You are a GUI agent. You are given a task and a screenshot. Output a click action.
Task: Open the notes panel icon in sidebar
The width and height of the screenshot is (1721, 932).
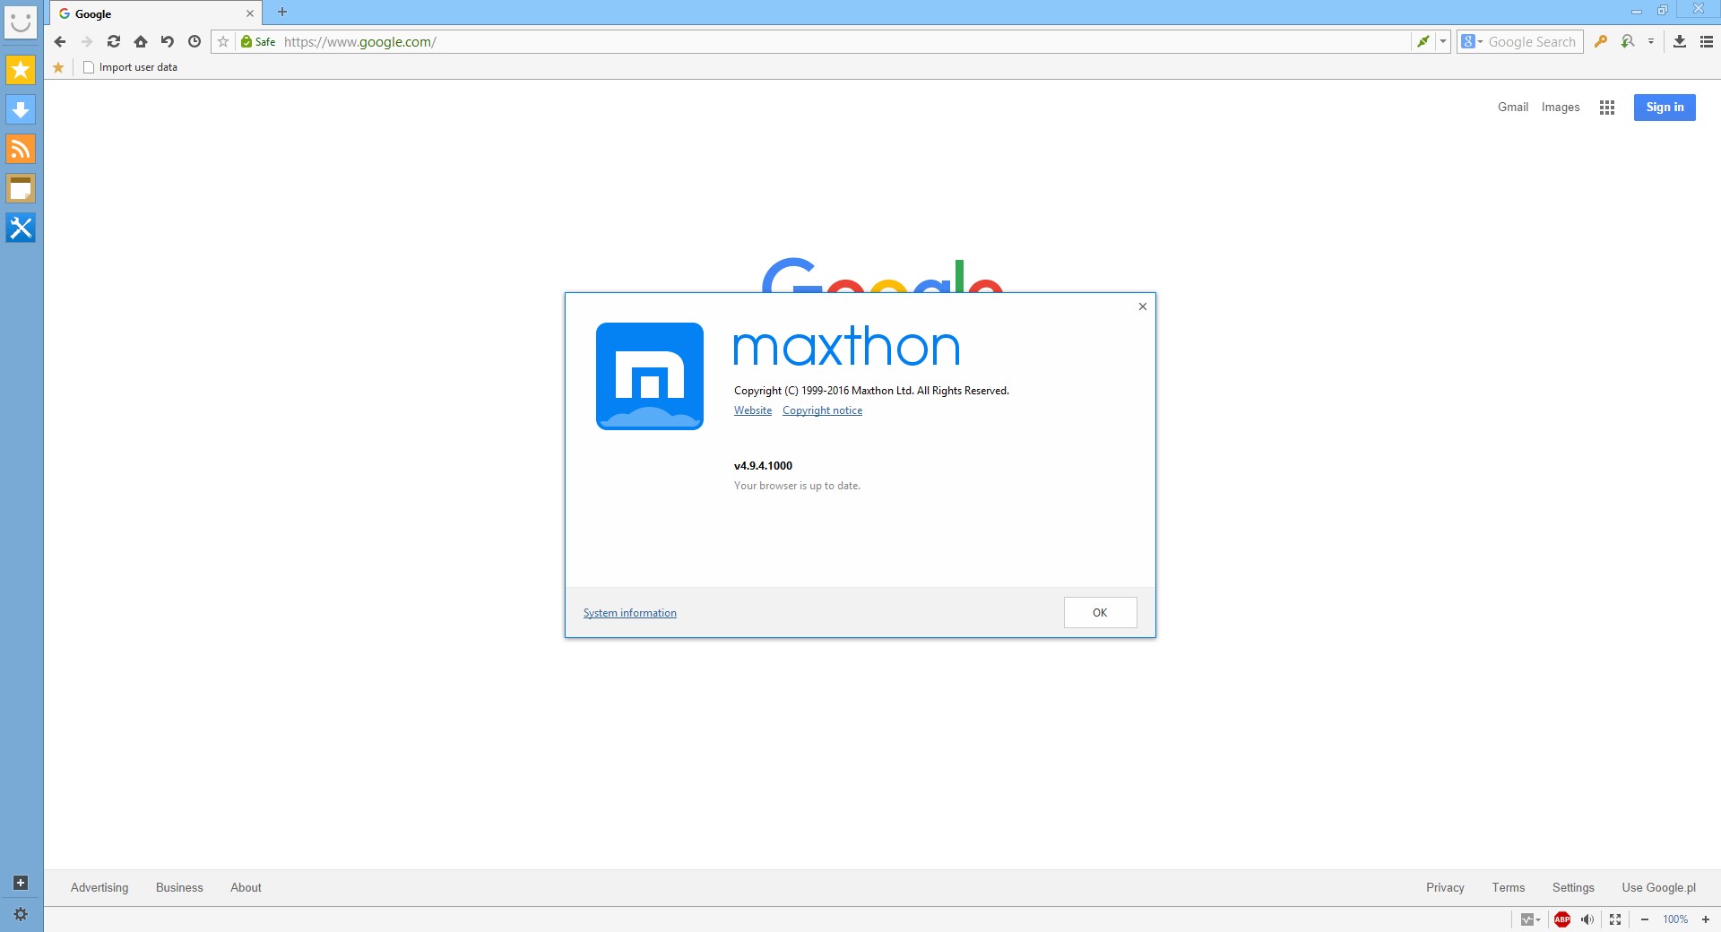click(x=21, y=188)
